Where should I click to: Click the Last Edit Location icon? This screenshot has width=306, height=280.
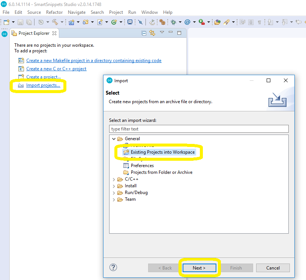tap(298, 22)
